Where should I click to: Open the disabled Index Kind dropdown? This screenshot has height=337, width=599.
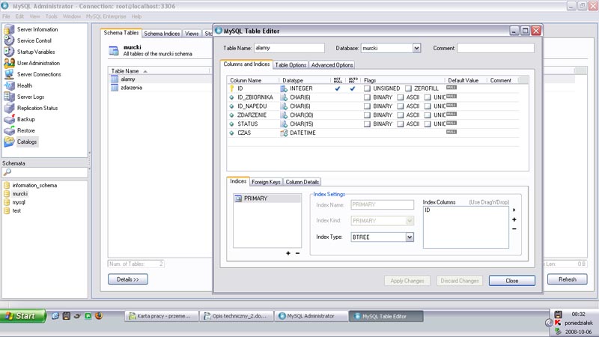(410, 221)
